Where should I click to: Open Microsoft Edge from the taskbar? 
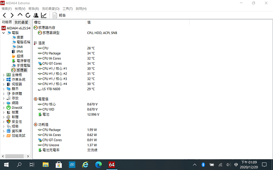(98, 165)
